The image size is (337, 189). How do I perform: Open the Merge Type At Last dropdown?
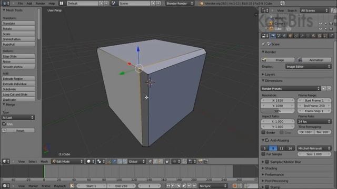coord(18,118)
